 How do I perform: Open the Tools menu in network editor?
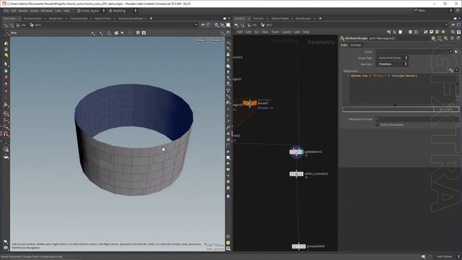click(x=275, y=32)
